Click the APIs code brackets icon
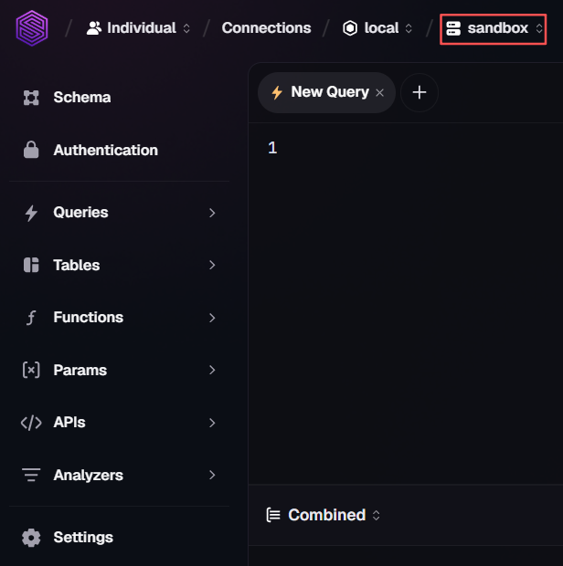This screenshot has width=563, height=566. (x=31, y=423)
